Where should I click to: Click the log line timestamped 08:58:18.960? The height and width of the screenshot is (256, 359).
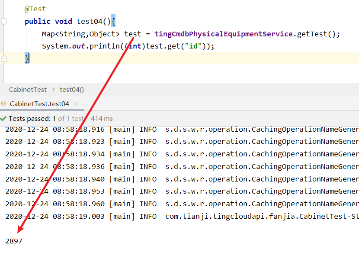182,204
